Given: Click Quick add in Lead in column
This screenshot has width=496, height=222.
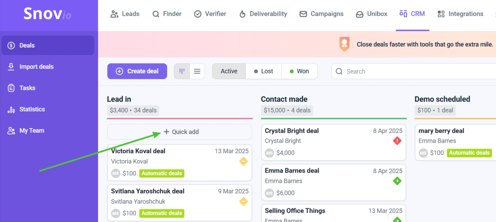Looking at the screenshot, I should tap(181, 132).
